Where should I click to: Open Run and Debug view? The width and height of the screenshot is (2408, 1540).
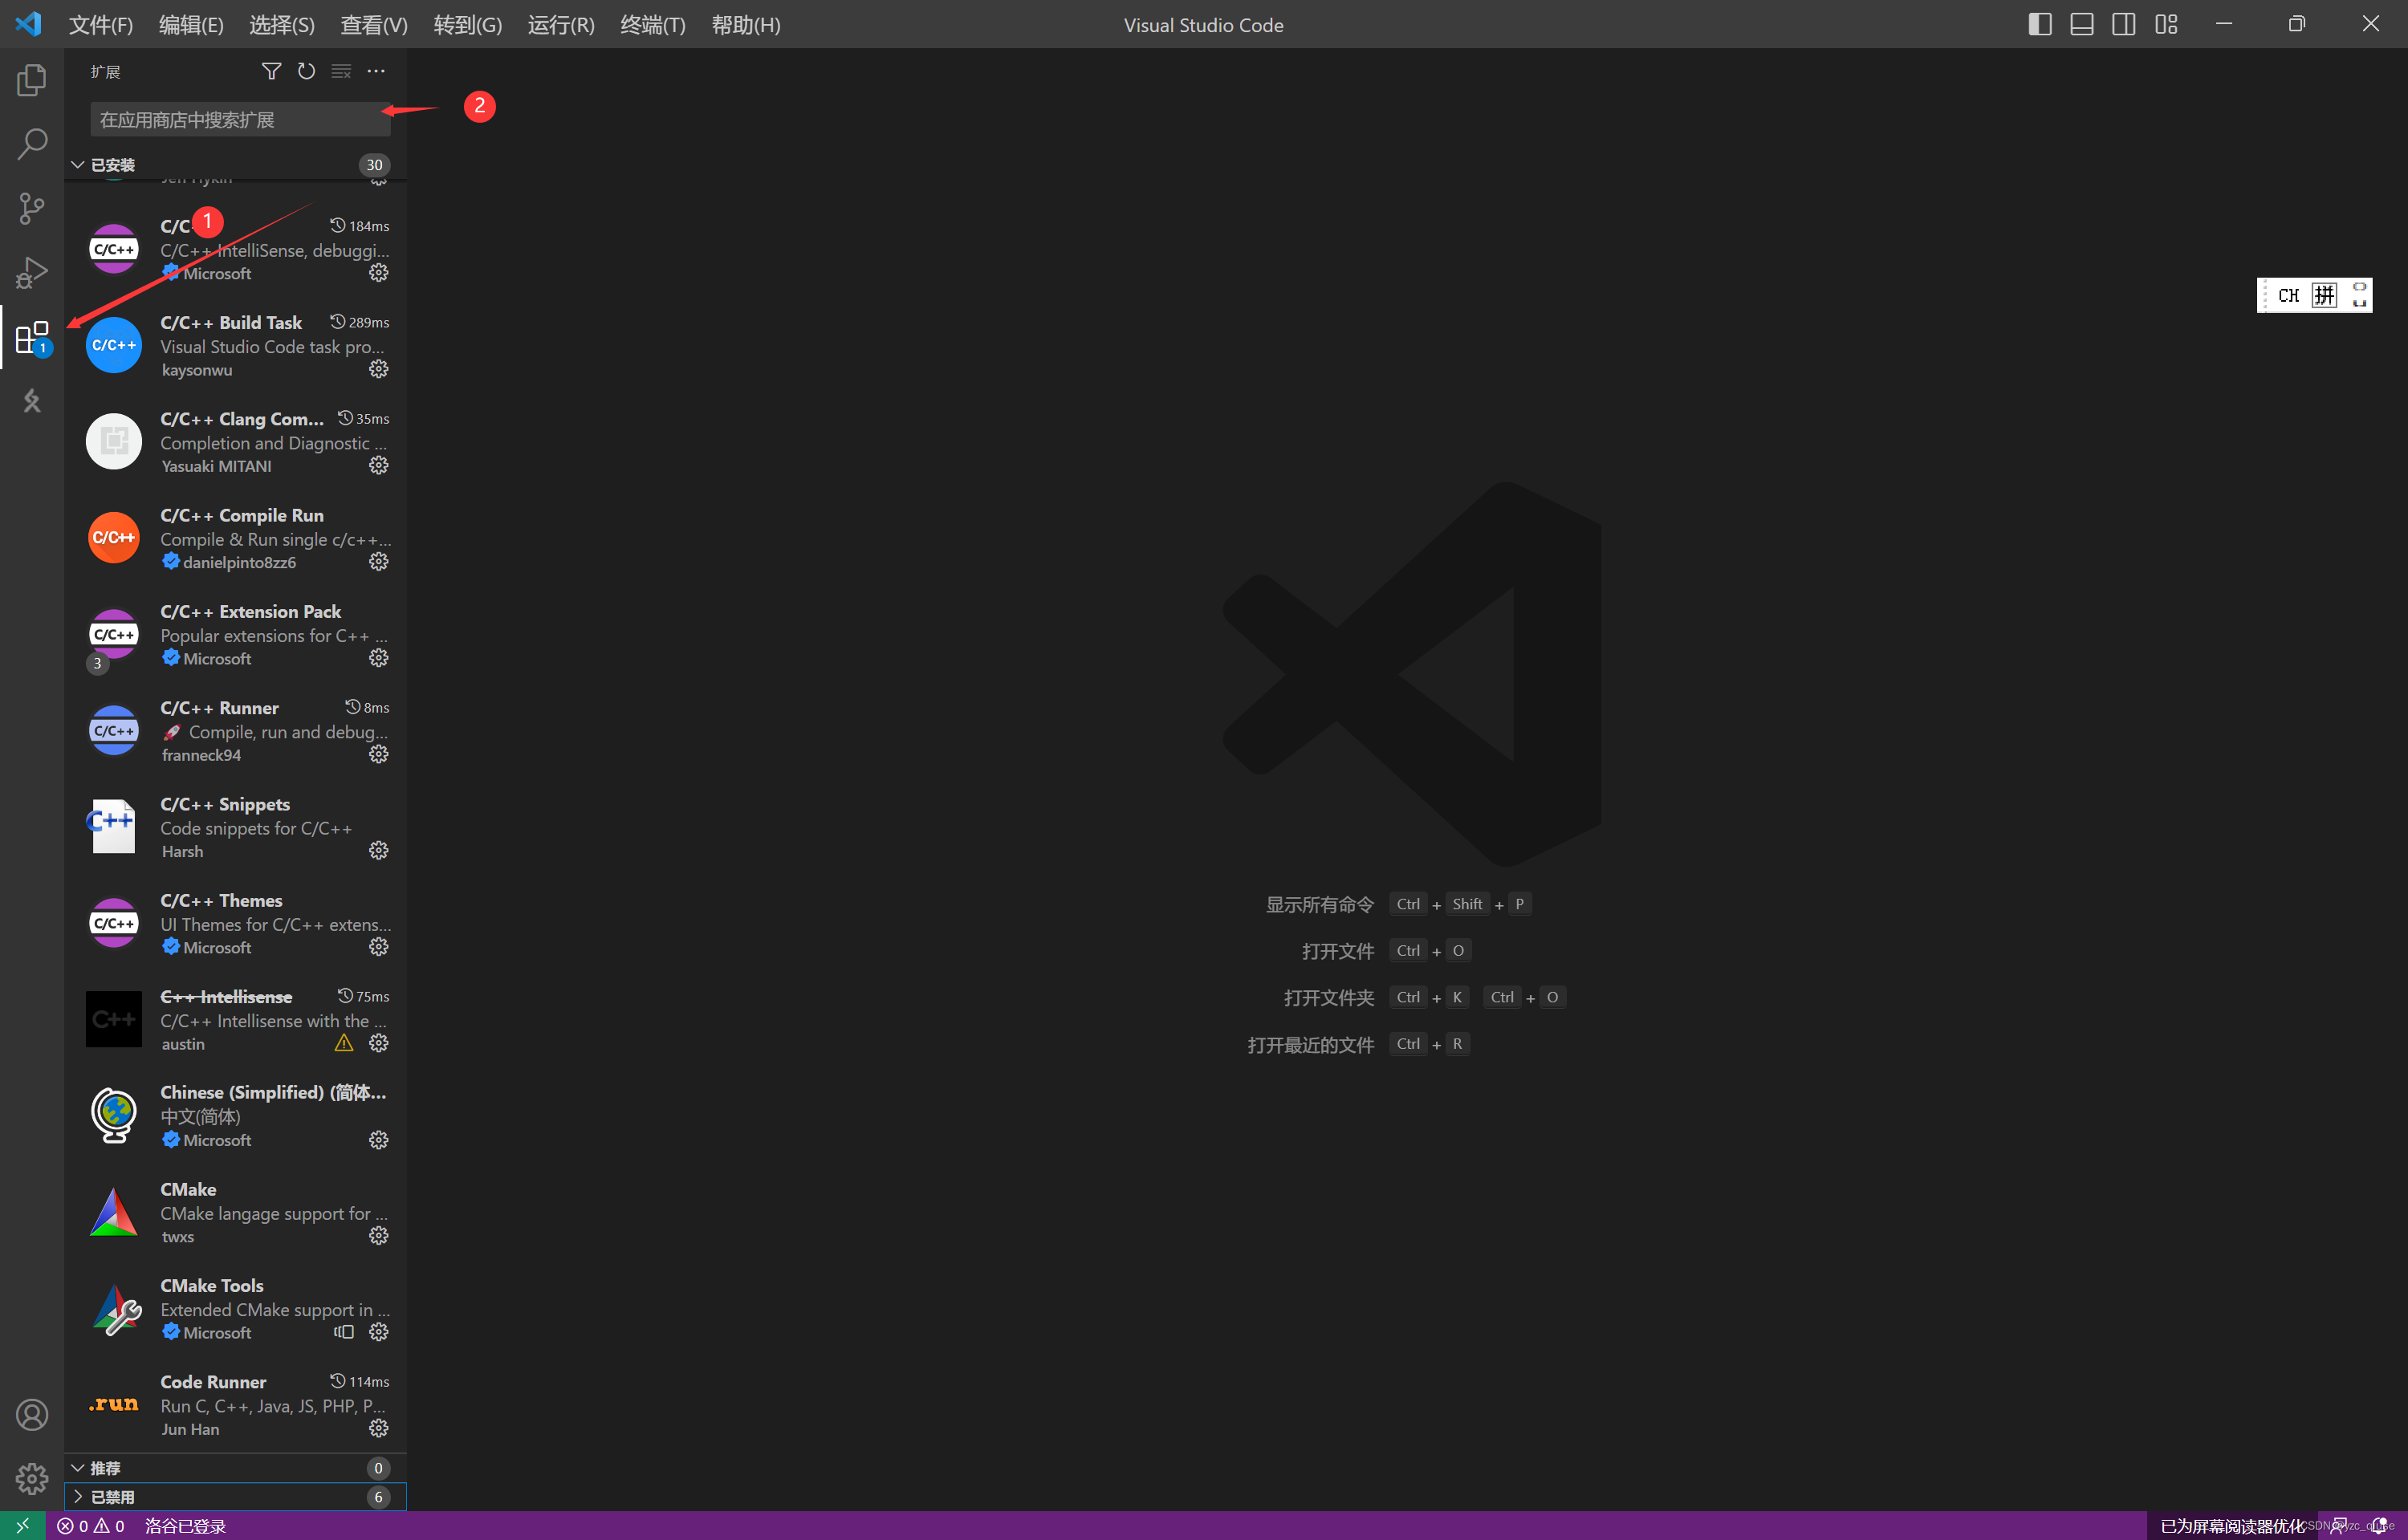[32, 272]
